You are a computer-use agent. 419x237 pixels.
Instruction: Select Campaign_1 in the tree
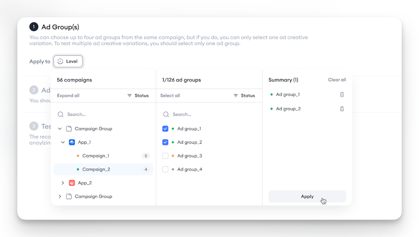coord(103,156)
